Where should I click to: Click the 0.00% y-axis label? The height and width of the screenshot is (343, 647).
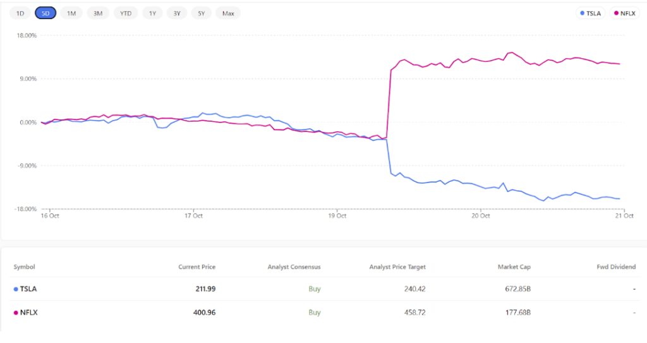click(x=28, y=122)
